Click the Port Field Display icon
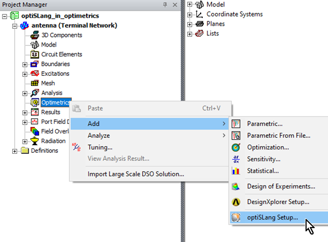Screen dimensions: 328x242 coord(35,121)
